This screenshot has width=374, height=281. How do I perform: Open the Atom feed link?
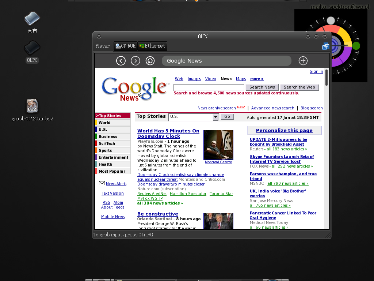click(118, 202)
